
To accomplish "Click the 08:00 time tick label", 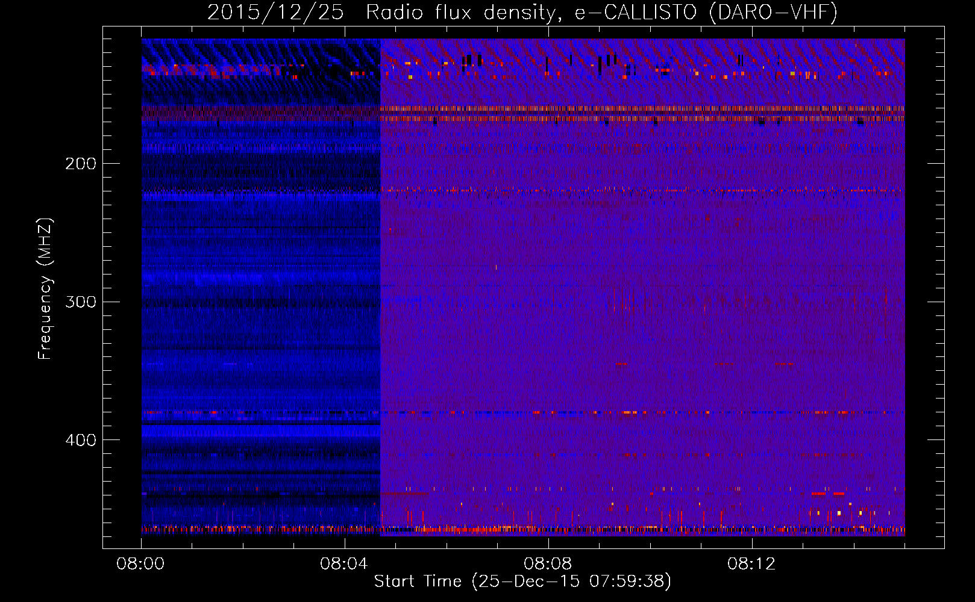I will pyautogui.click(x=141, y=564).
